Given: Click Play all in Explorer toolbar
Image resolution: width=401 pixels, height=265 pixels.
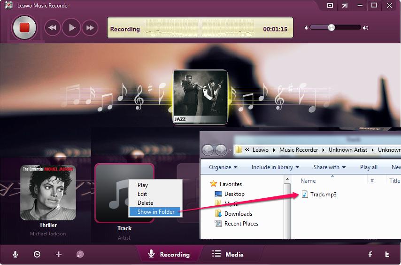Looking at the screenshot, I should click(369, 167).
